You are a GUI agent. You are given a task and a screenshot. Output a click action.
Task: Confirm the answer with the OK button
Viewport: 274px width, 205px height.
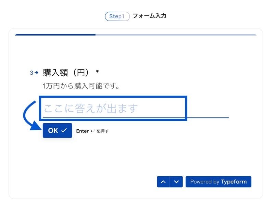(x=57, y=130)
